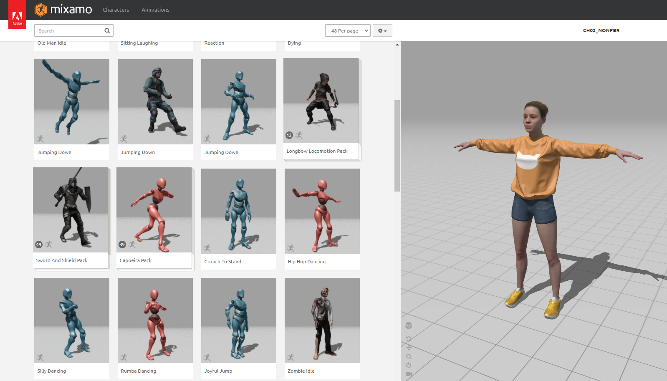
Task: Open the 48 Per page dropdown
Action: point(348,30)
